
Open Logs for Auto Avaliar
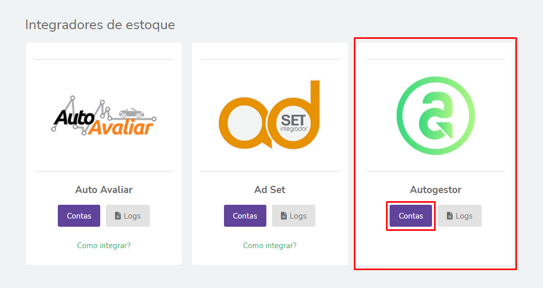[x=128, y=215]
